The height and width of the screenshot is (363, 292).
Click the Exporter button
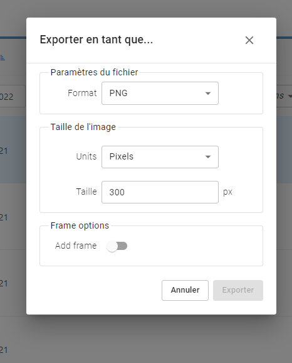(238, 290)
